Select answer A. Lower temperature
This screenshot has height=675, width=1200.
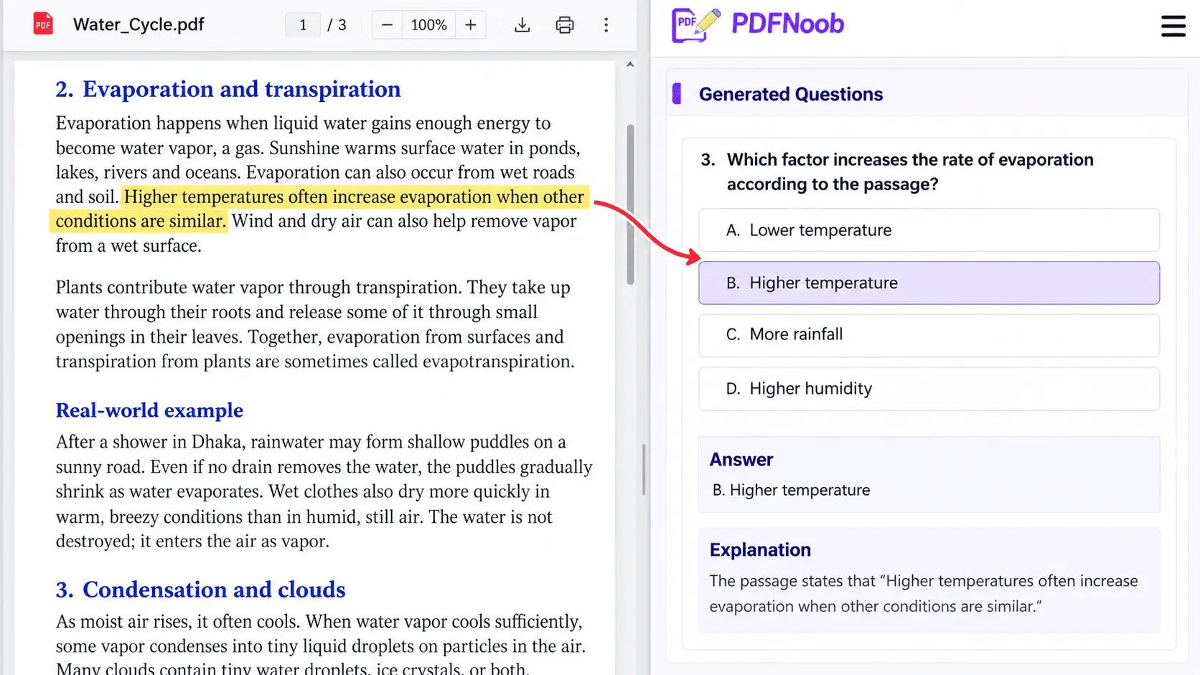929,230
